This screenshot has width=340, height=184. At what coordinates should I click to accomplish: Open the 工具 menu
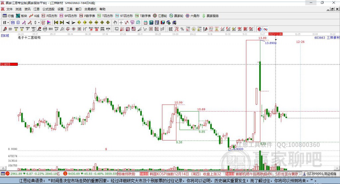(x=69, y=9)
